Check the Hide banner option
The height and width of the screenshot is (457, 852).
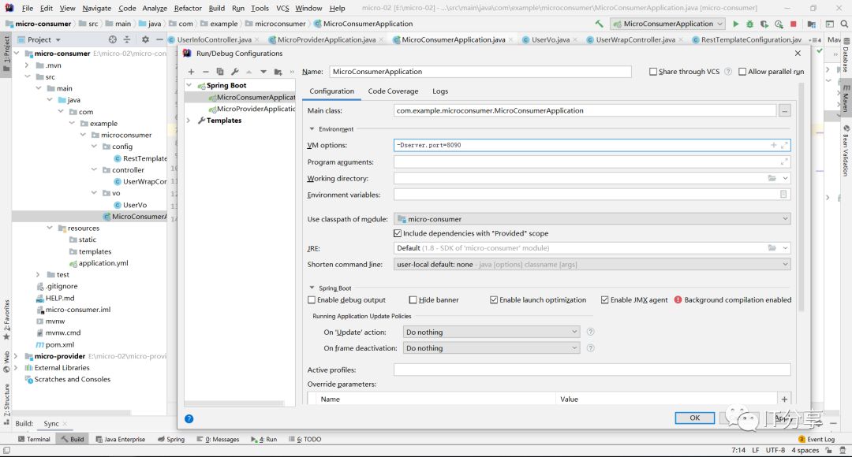413,299
